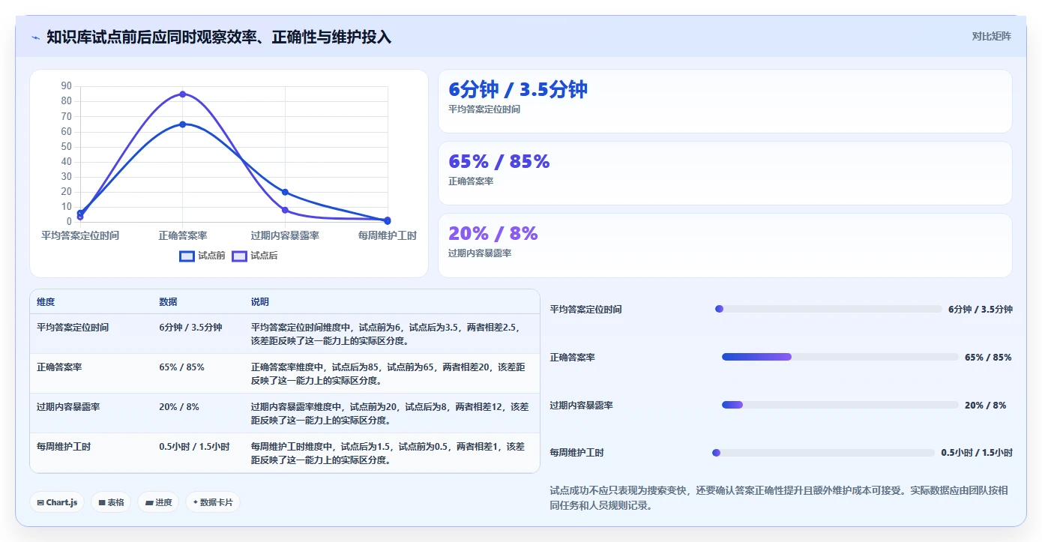Click the 正确答案率 table row label
1042x542 pixels.
[x=59, y=367]
